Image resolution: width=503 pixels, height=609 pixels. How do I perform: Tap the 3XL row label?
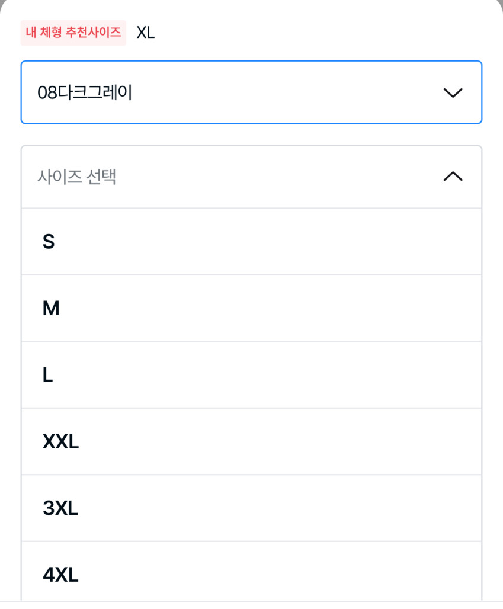click(x=60, y=508)
